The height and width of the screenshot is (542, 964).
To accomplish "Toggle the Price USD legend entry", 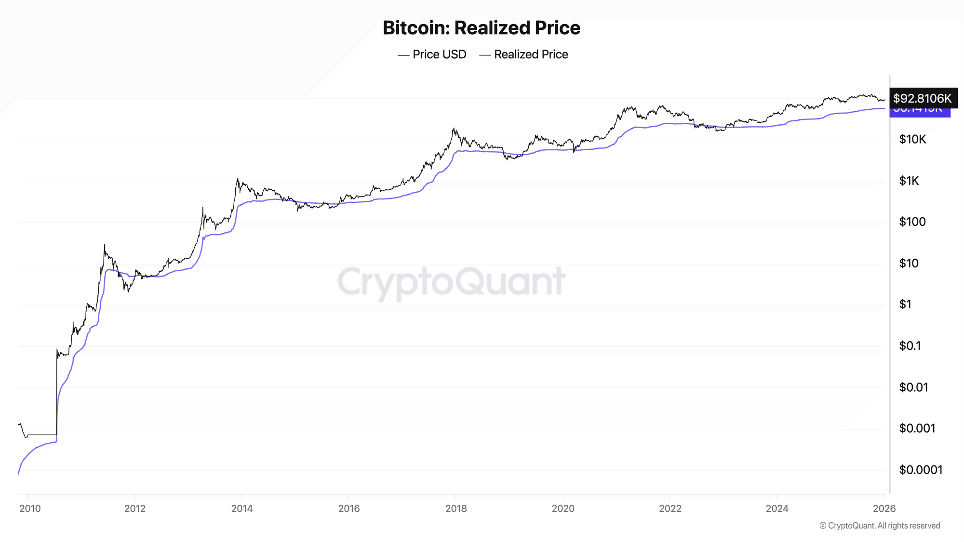I will tap(439, 54).
